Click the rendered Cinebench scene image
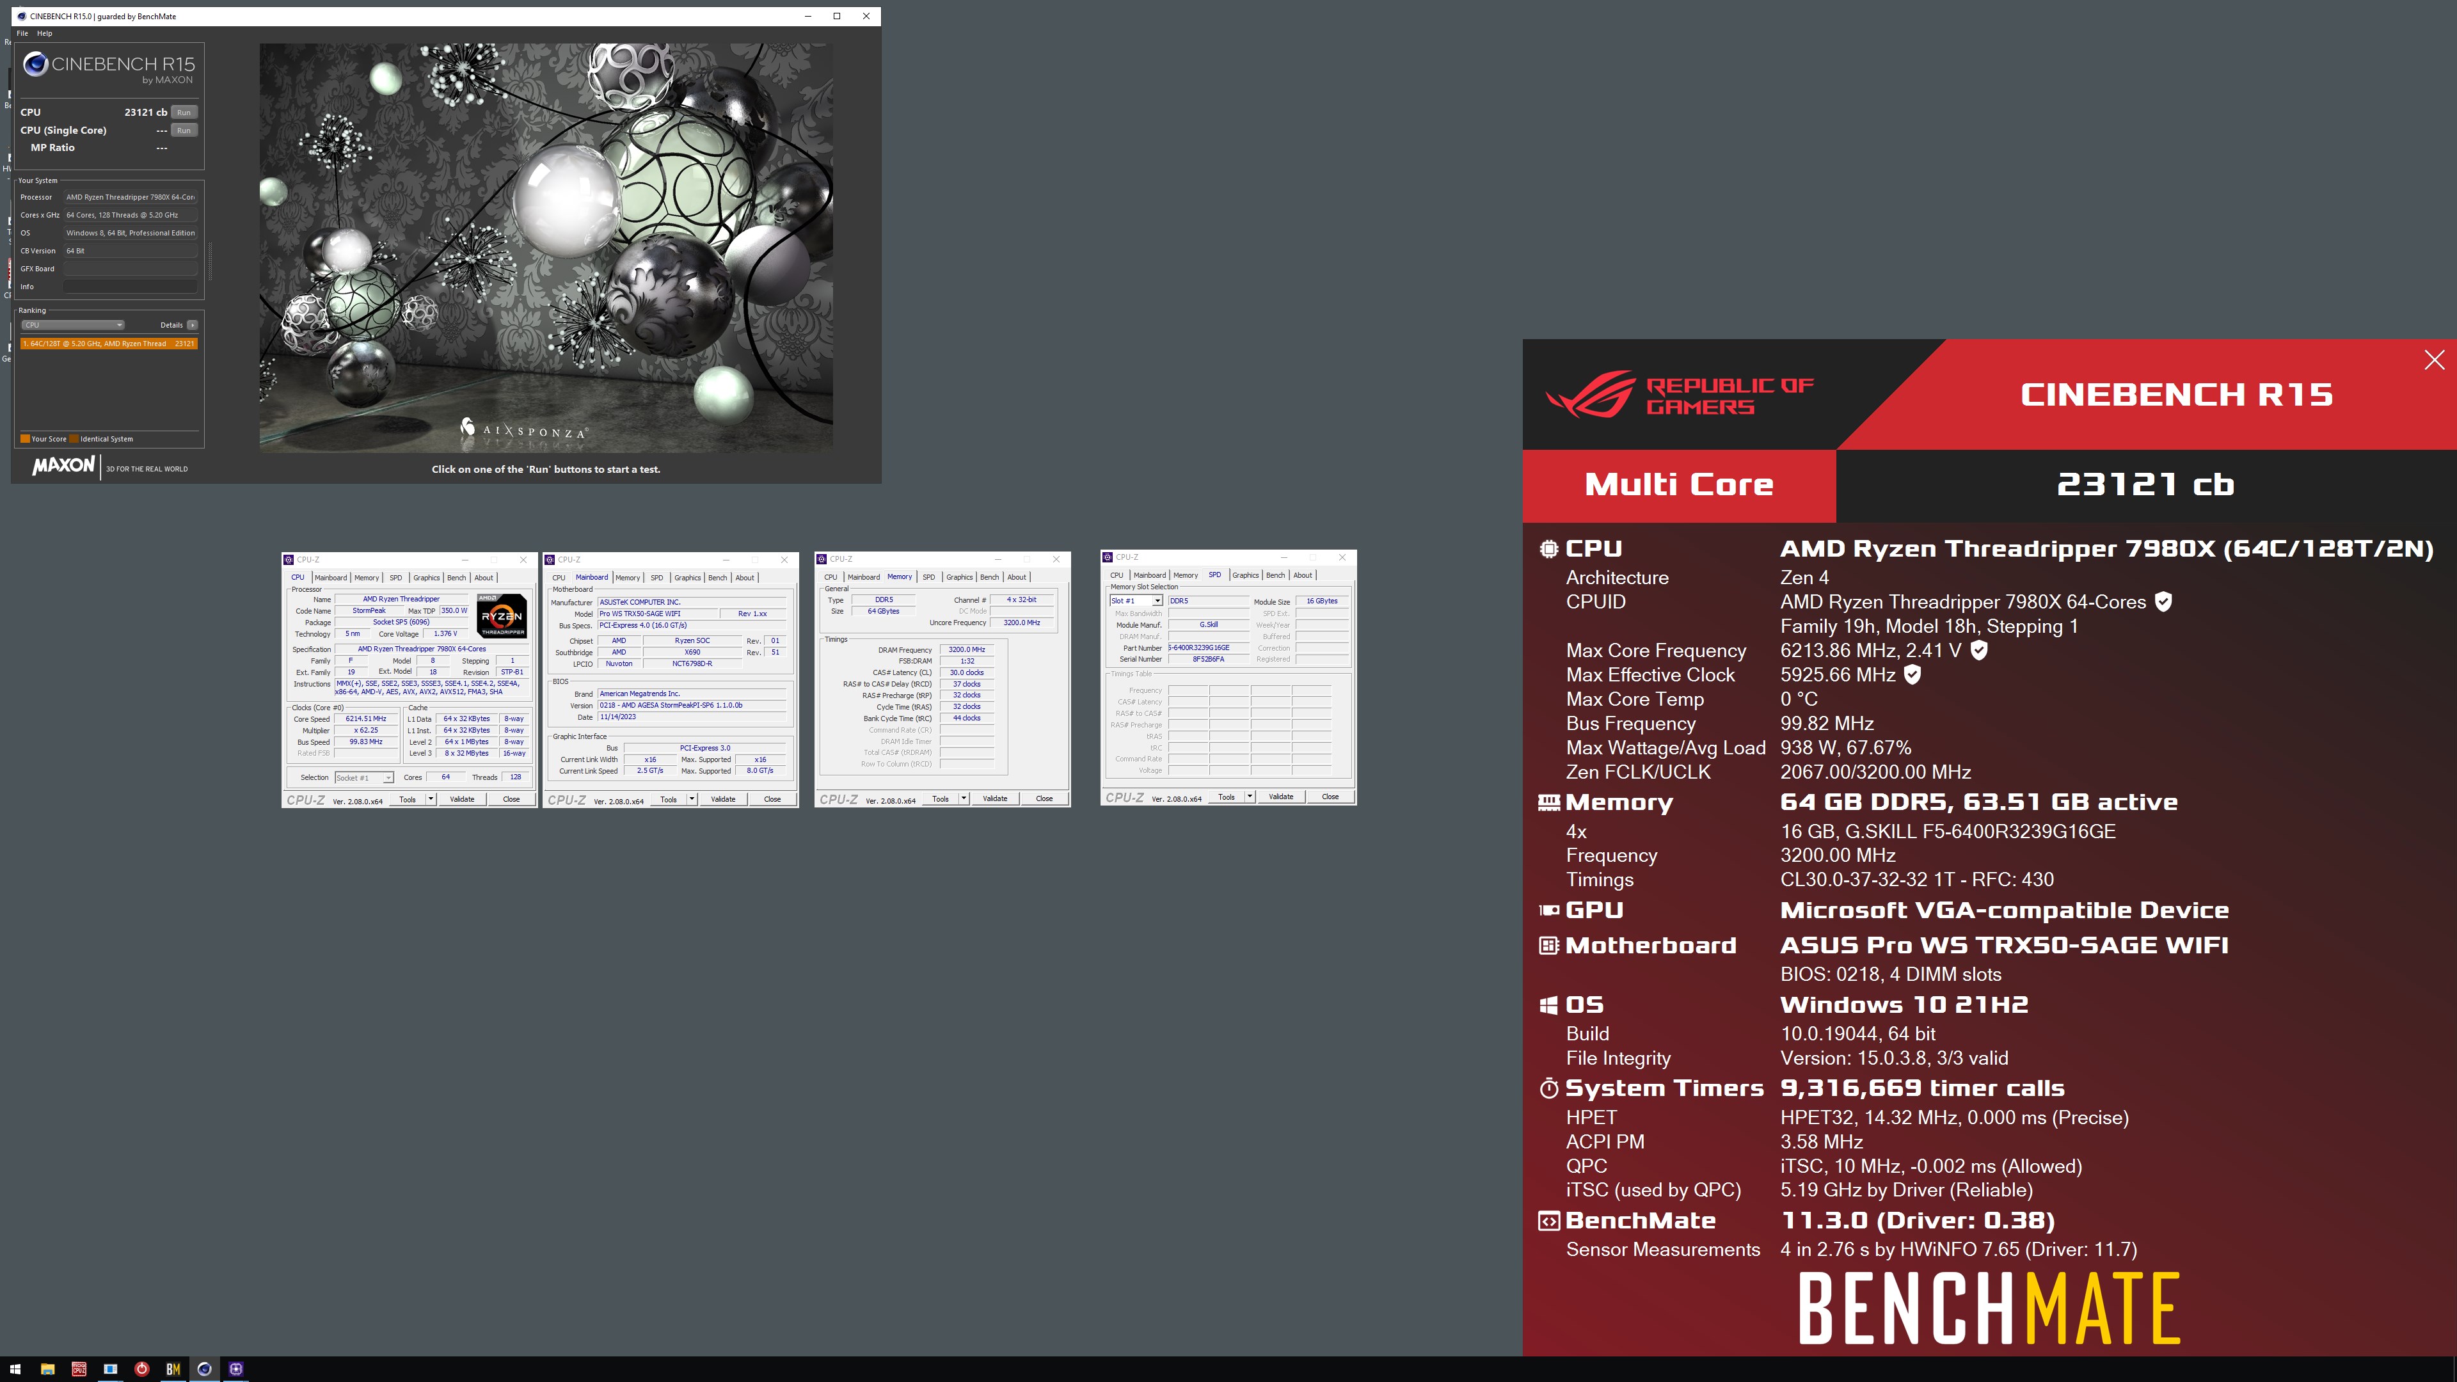 click(546, 247)
